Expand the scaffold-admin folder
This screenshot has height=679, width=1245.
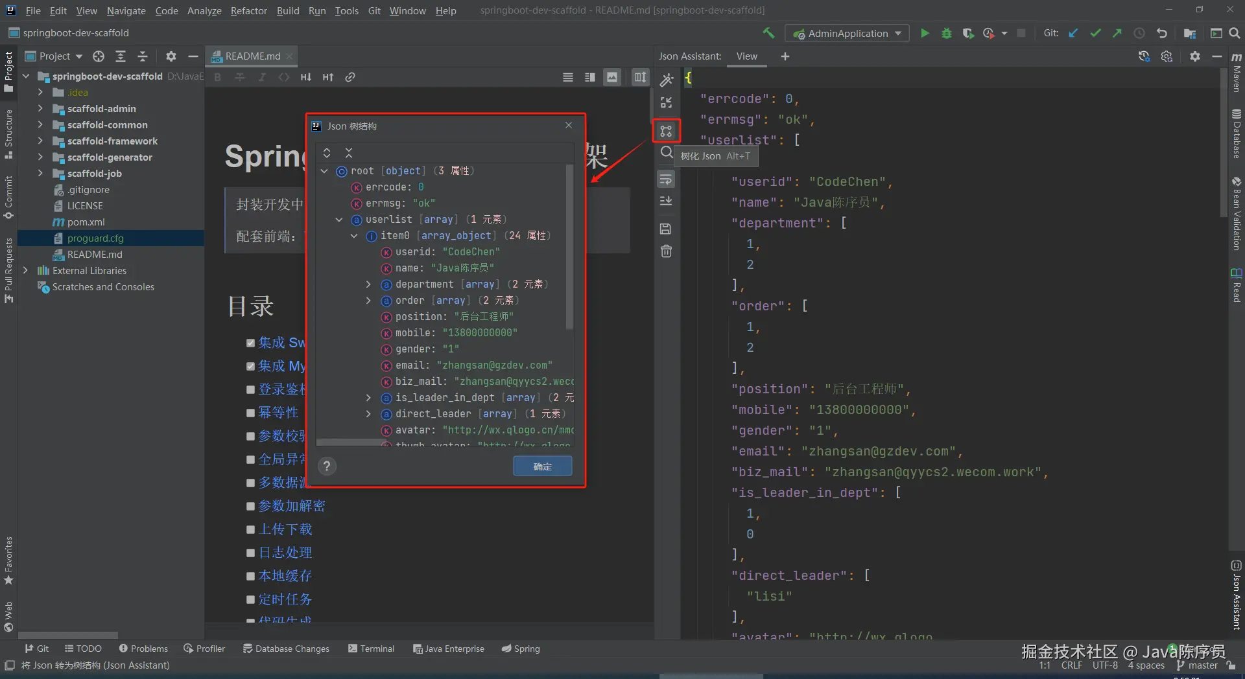[40, 109]
